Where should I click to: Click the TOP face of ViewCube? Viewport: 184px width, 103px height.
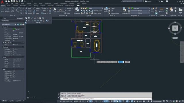click(175, 28)
